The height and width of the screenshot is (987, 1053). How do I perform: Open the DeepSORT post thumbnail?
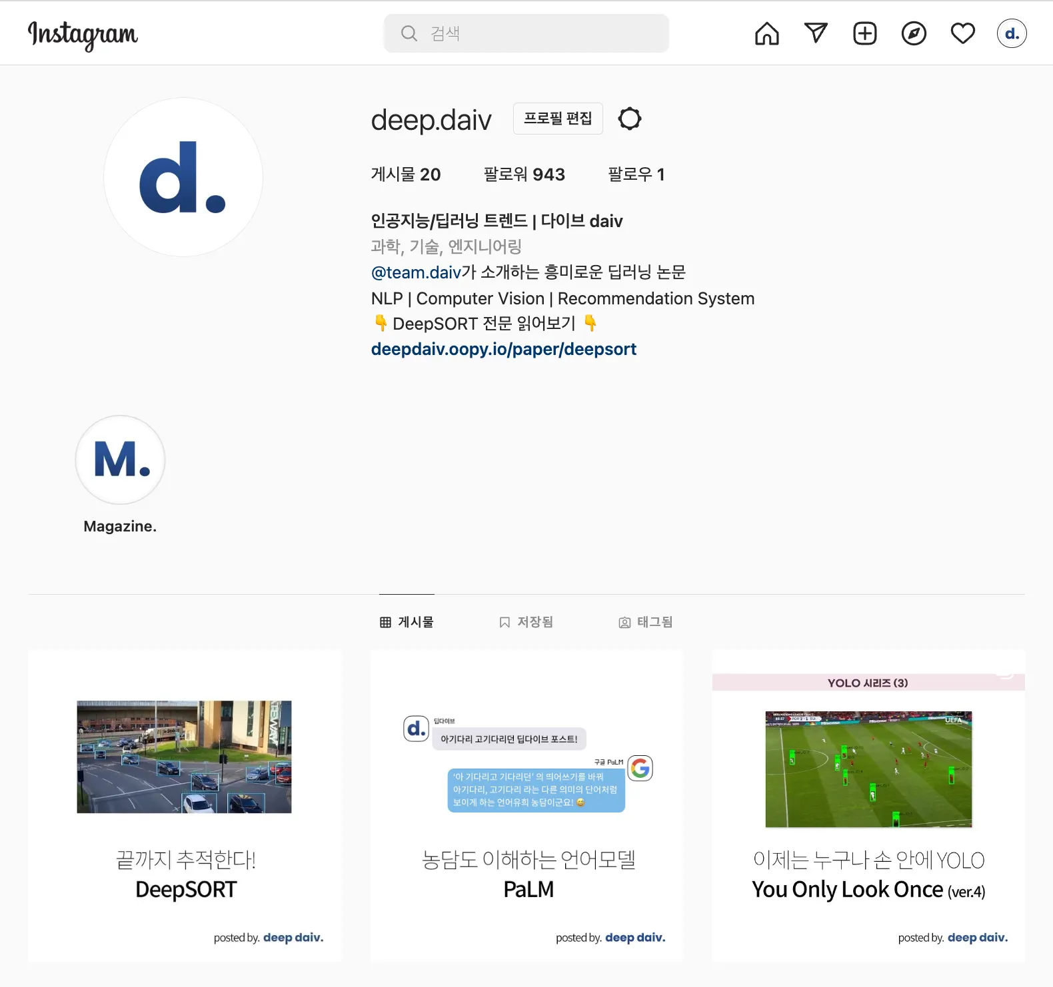click(185, 805)
